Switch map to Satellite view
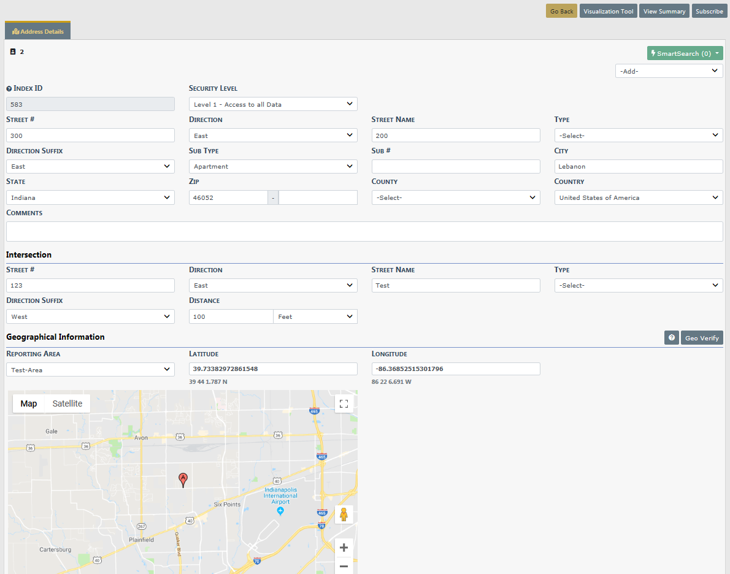 coord(67,404)
